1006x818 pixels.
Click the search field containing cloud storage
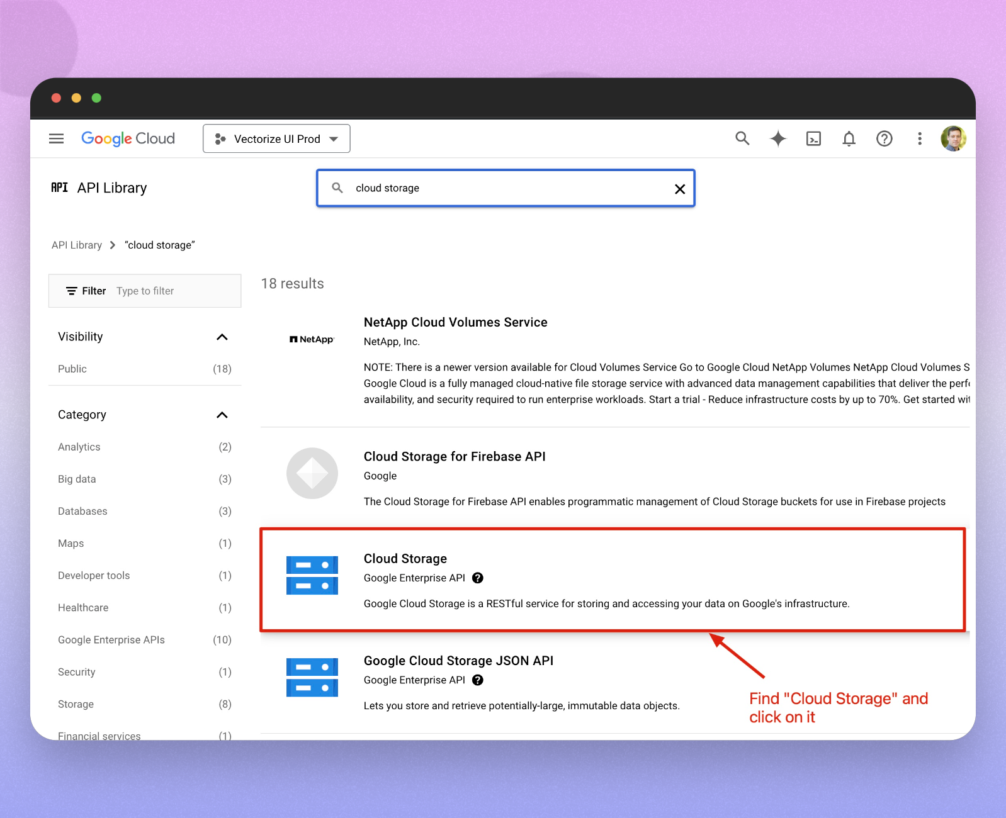point(506,188)
